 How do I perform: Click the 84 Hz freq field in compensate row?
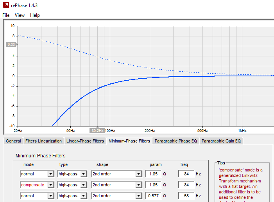click(186, 185)
